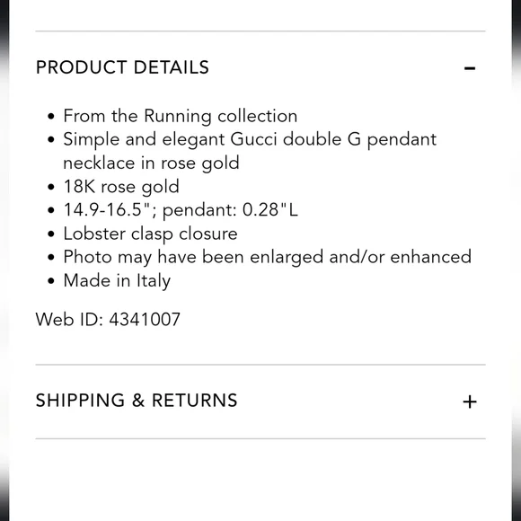The width and height of the screenshot is (521, 521).
Task: Click the SHIPPING & RETURNS section heading
Action: point(137,401)
